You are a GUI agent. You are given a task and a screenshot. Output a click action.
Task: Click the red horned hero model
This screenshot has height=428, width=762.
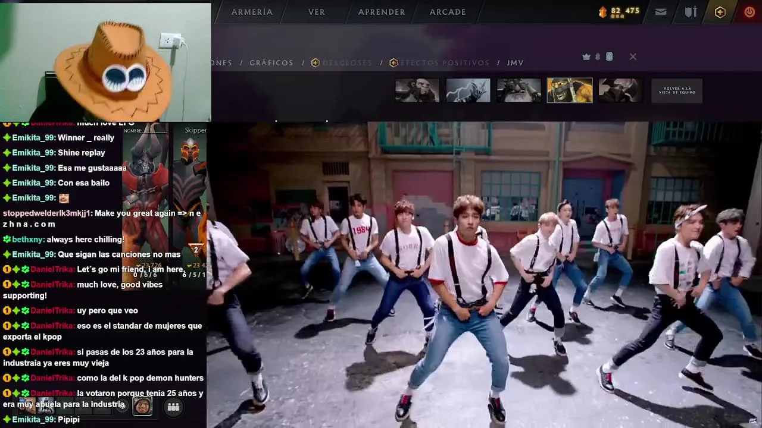(x=145, y=196)
